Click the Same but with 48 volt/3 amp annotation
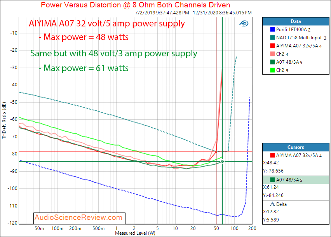The height and width of the screenshot is (237, 331). (x=113, y=53)
